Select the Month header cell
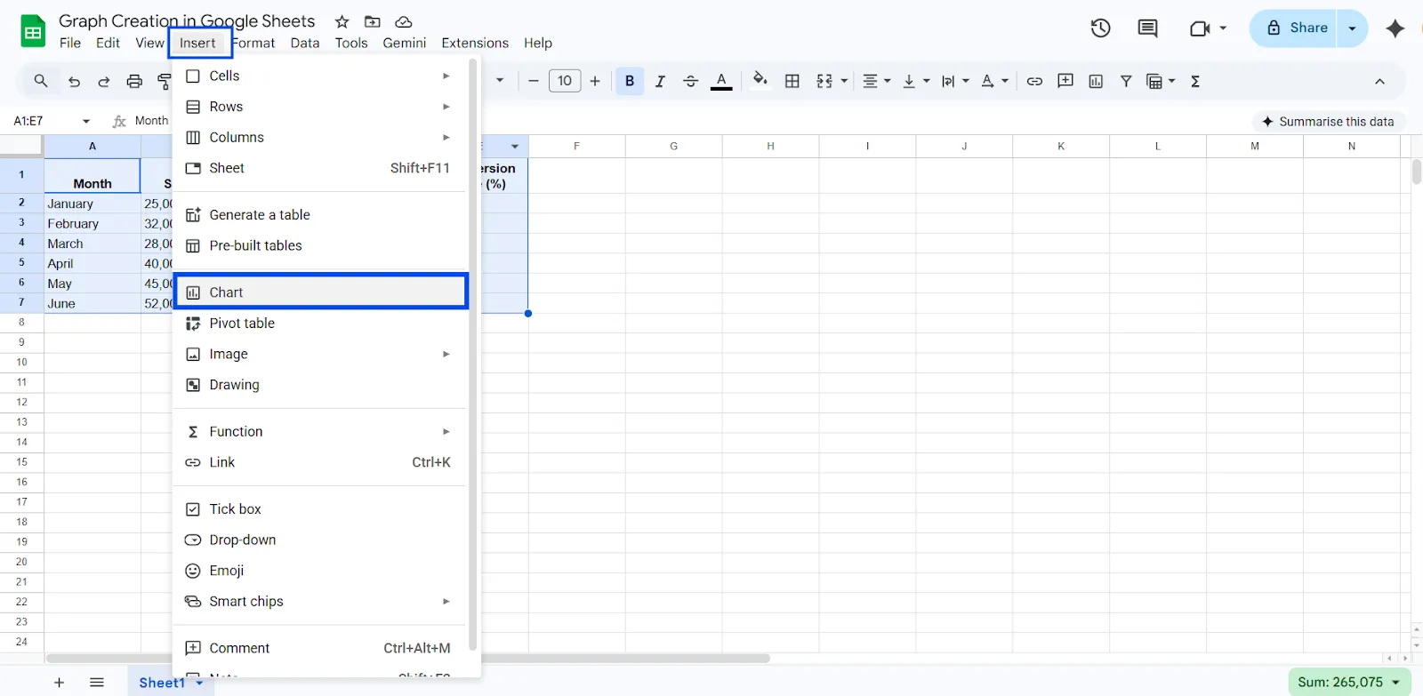This screenshot has height=696, width=1423. pos(92,176)
